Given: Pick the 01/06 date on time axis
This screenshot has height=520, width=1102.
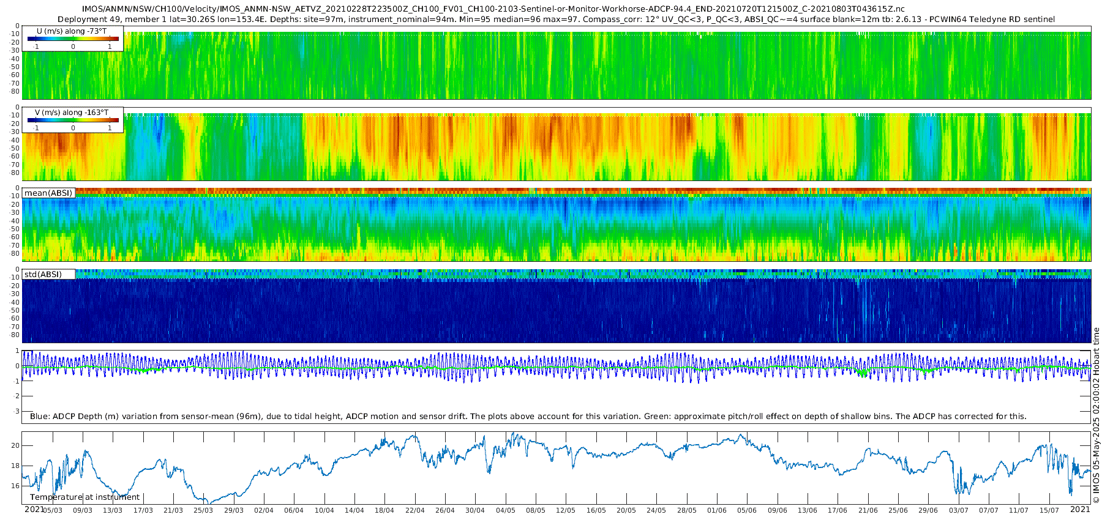Looking at the screenshot, I should [x=716, y=510].
